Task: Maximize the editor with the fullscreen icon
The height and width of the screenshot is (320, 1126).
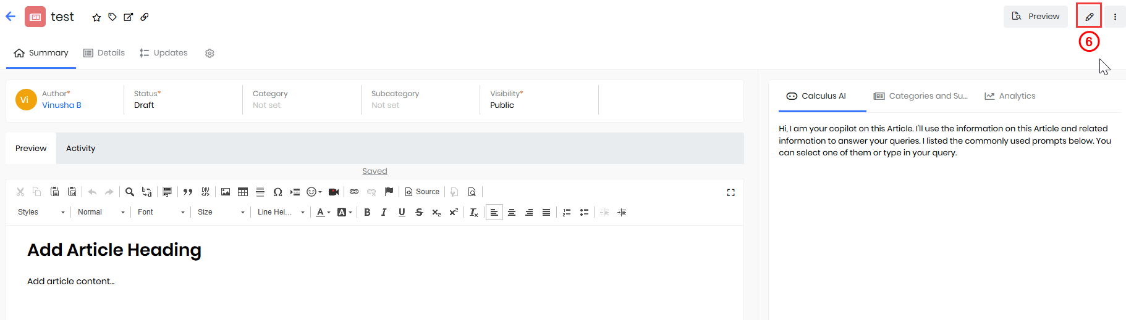Action: [730, 193]
